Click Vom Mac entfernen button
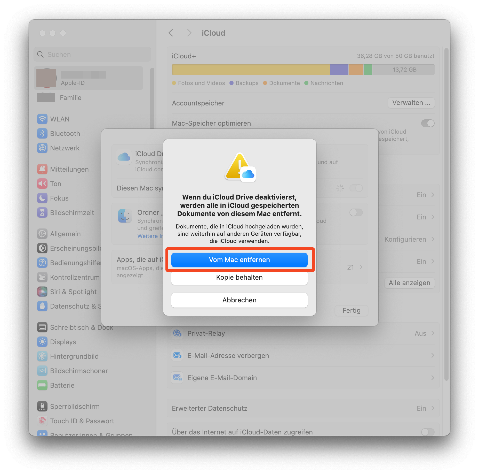The image size is (479, 474). (239, 260)
